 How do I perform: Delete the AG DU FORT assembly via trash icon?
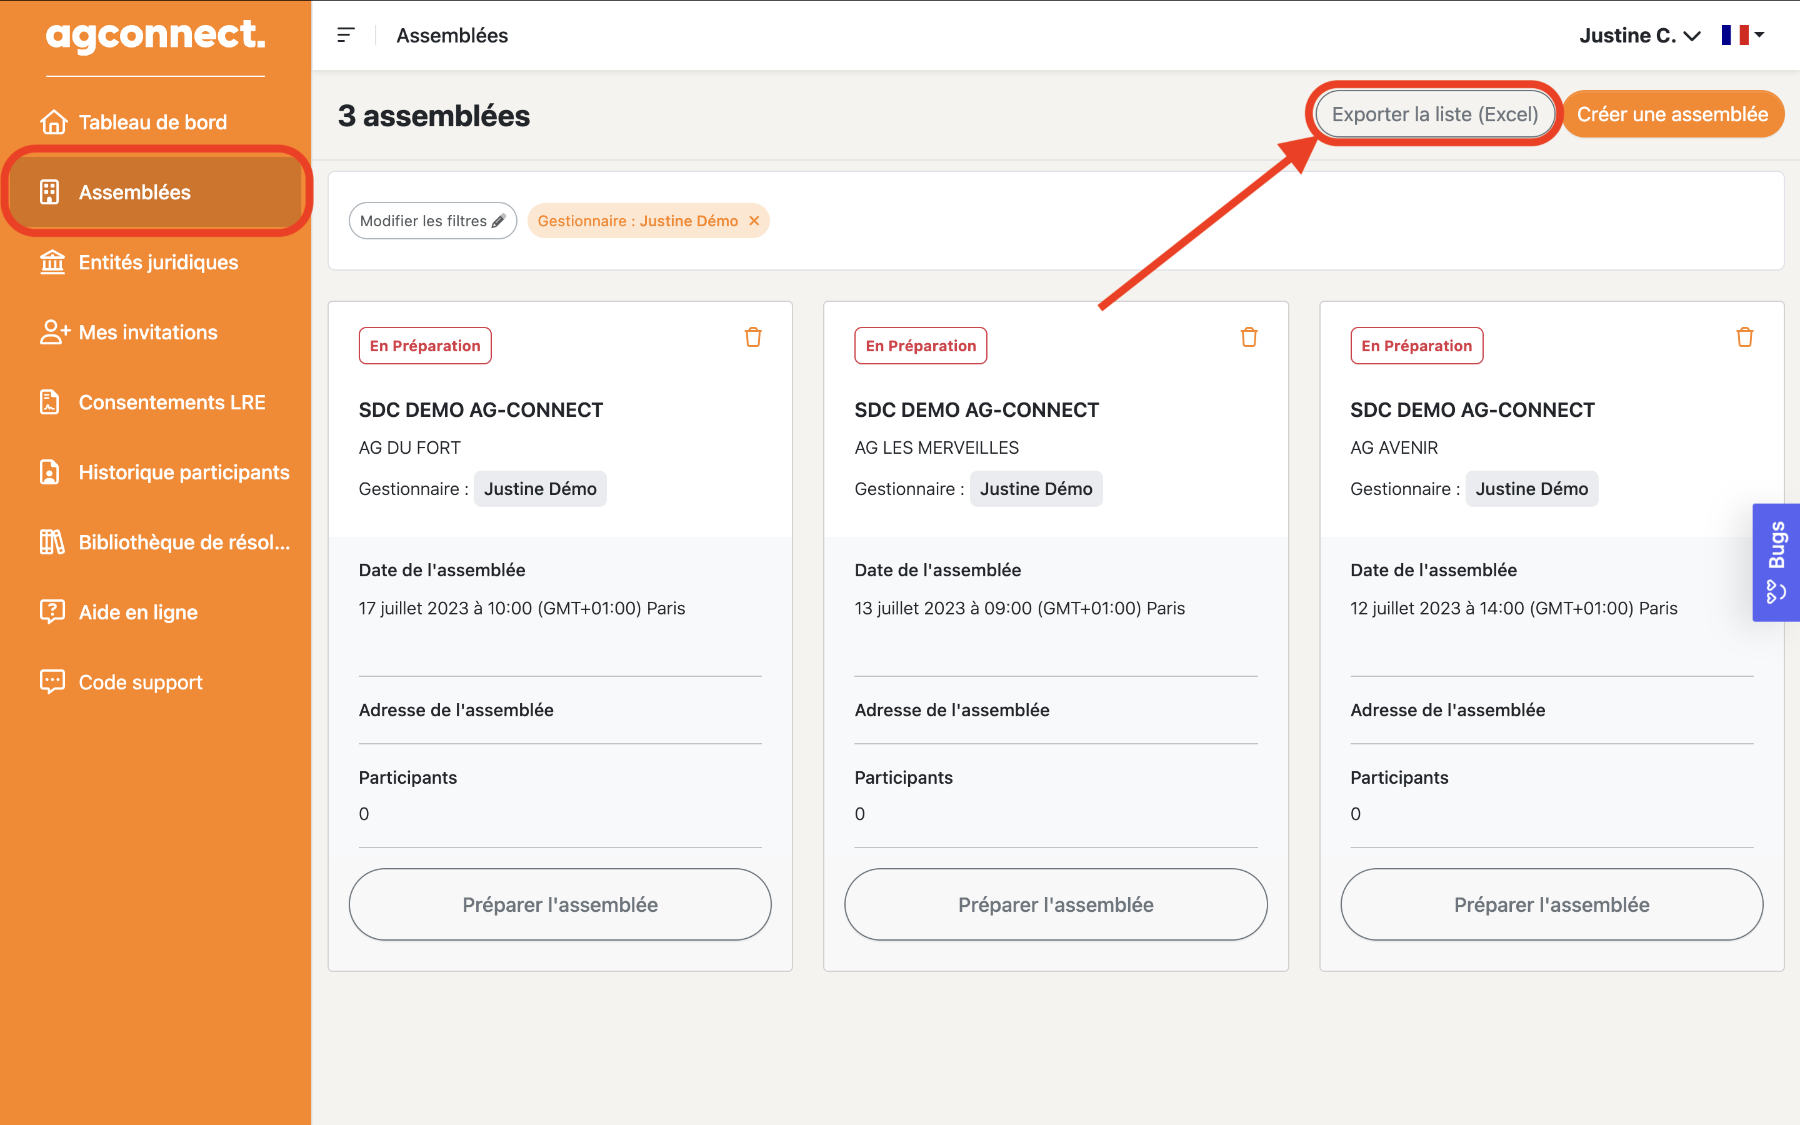point(752,337)
